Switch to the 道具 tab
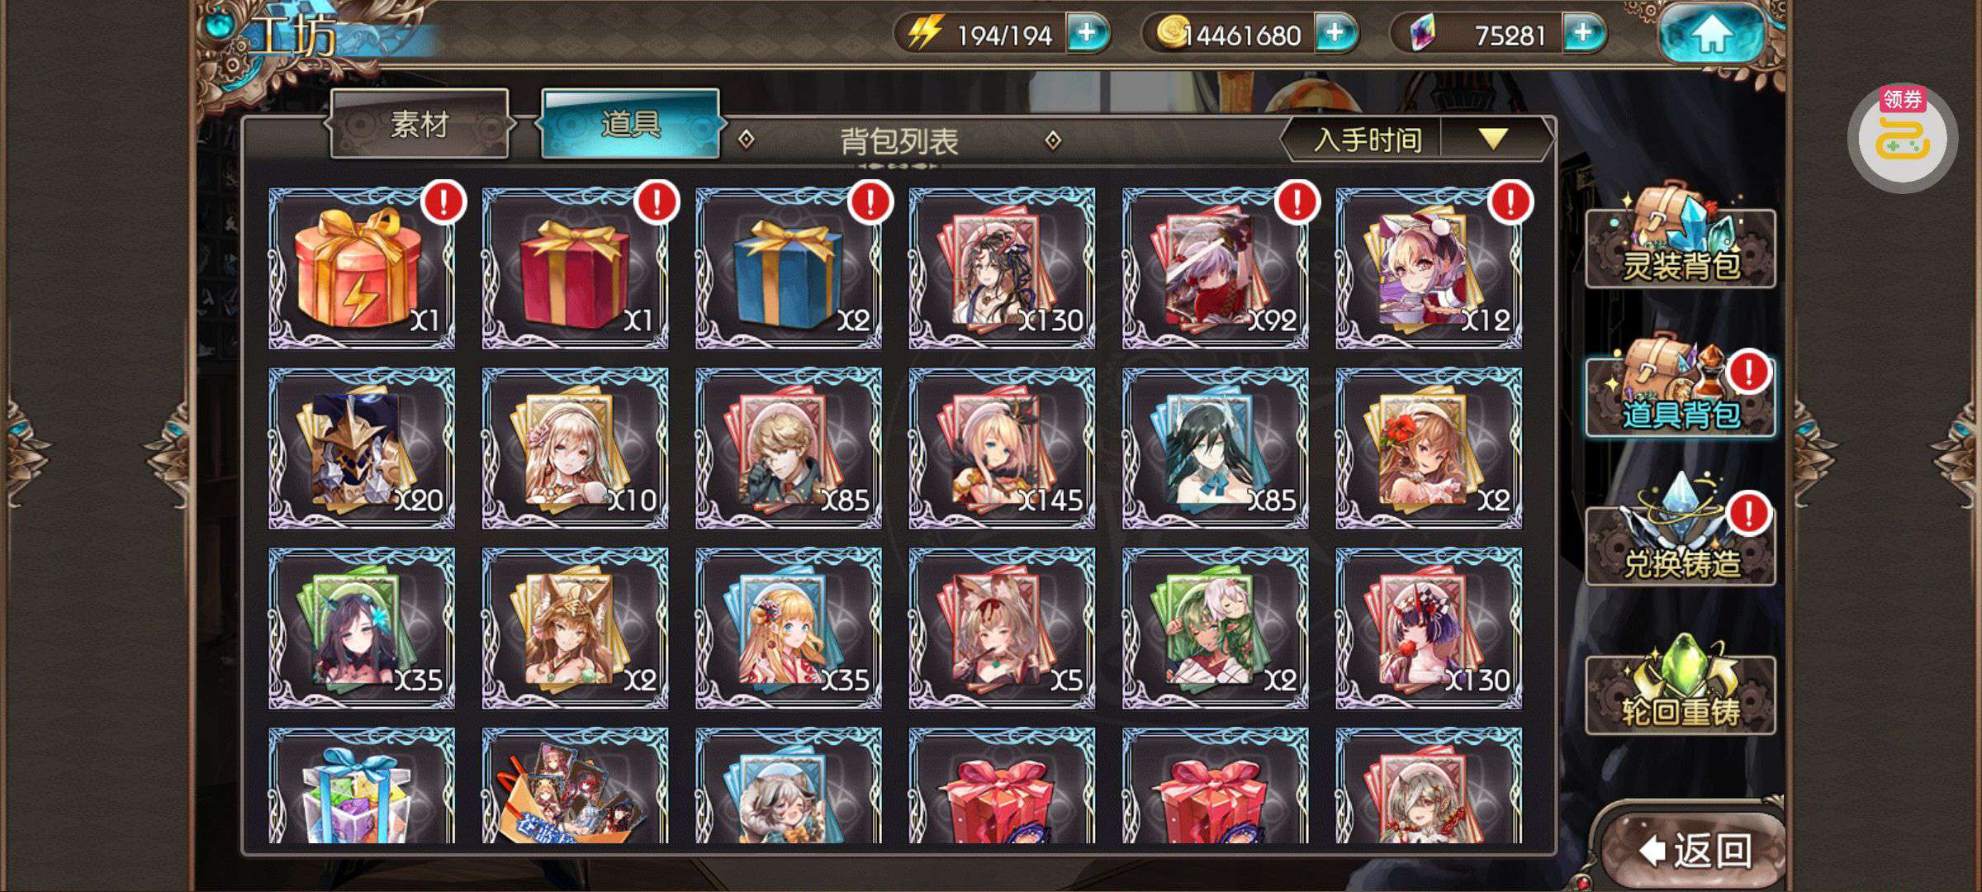The width and height of the screenshot is (1982, 892). (630, 125)
